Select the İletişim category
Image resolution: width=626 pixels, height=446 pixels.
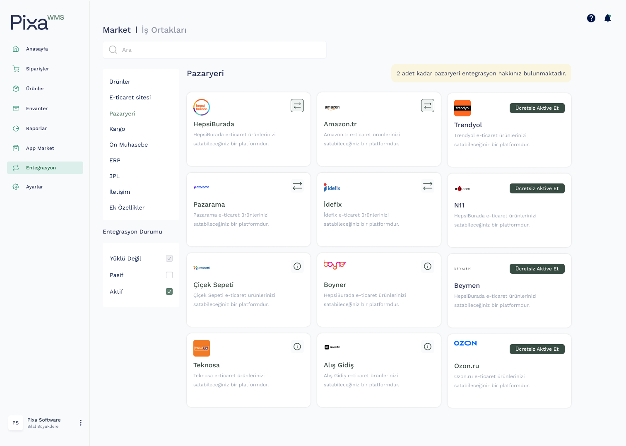pyautogui.click(x=120, y=192)
